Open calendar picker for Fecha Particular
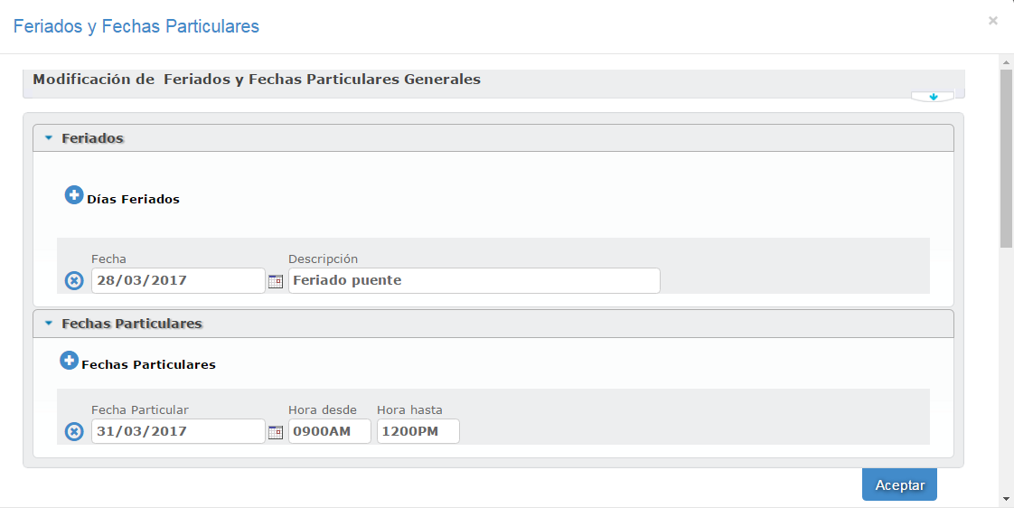 point(276,432)
